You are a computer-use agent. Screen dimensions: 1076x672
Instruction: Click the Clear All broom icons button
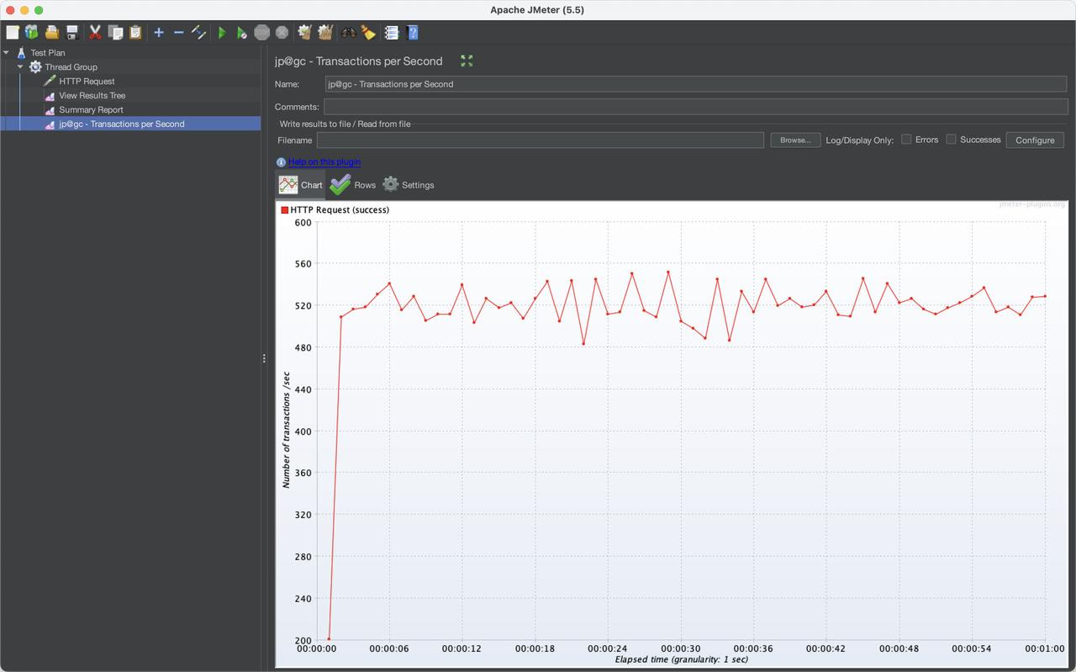(324, 33)
